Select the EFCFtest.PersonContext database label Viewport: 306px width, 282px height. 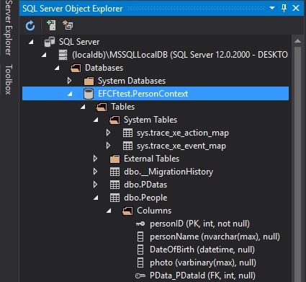[143, 94]
